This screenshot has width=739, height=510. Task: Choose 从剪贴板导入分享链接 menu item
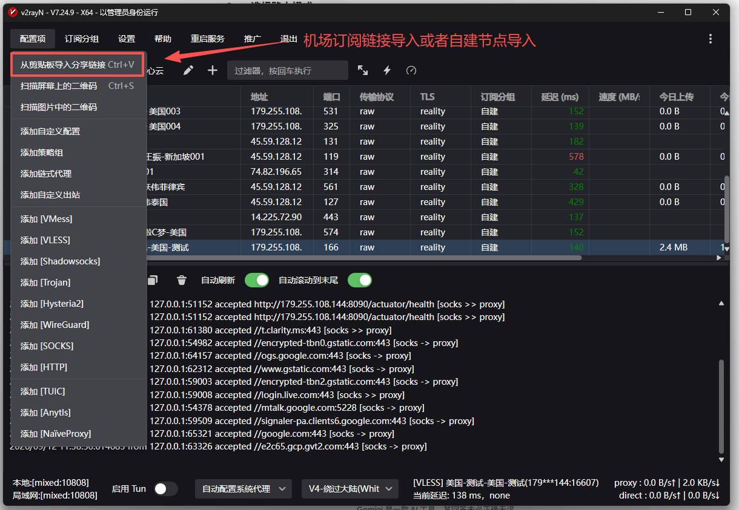pos(78,65)
